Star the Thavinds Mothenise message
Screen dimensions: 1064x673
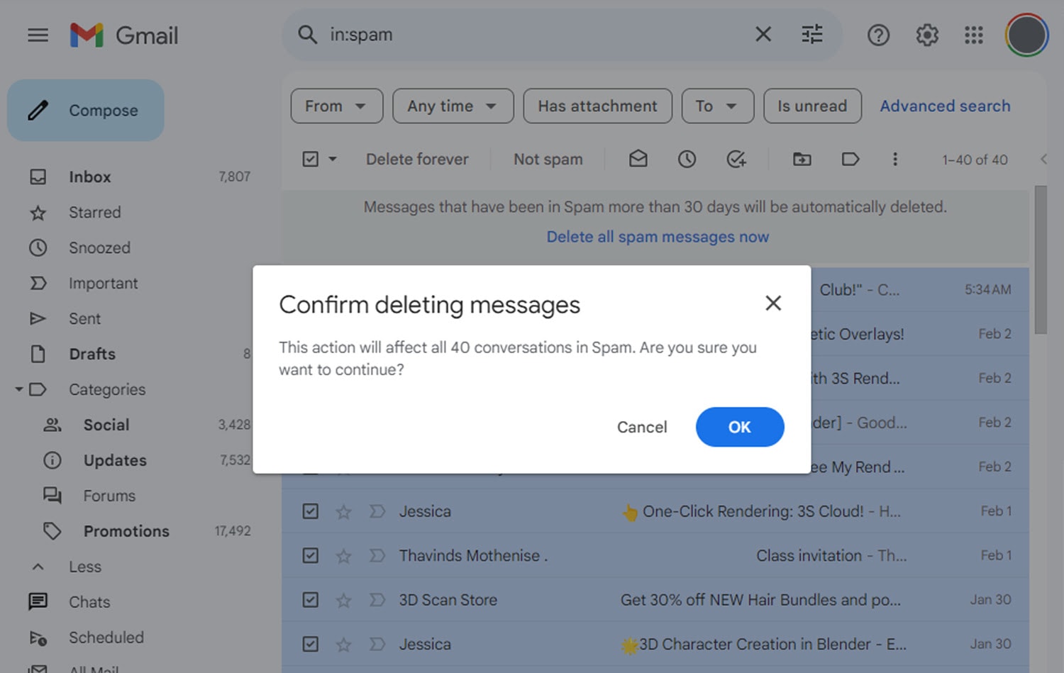[343, 555]
